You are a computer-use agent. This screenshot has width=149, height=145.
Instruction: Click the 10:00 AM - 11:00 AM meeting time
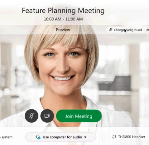tap(63, 19)
